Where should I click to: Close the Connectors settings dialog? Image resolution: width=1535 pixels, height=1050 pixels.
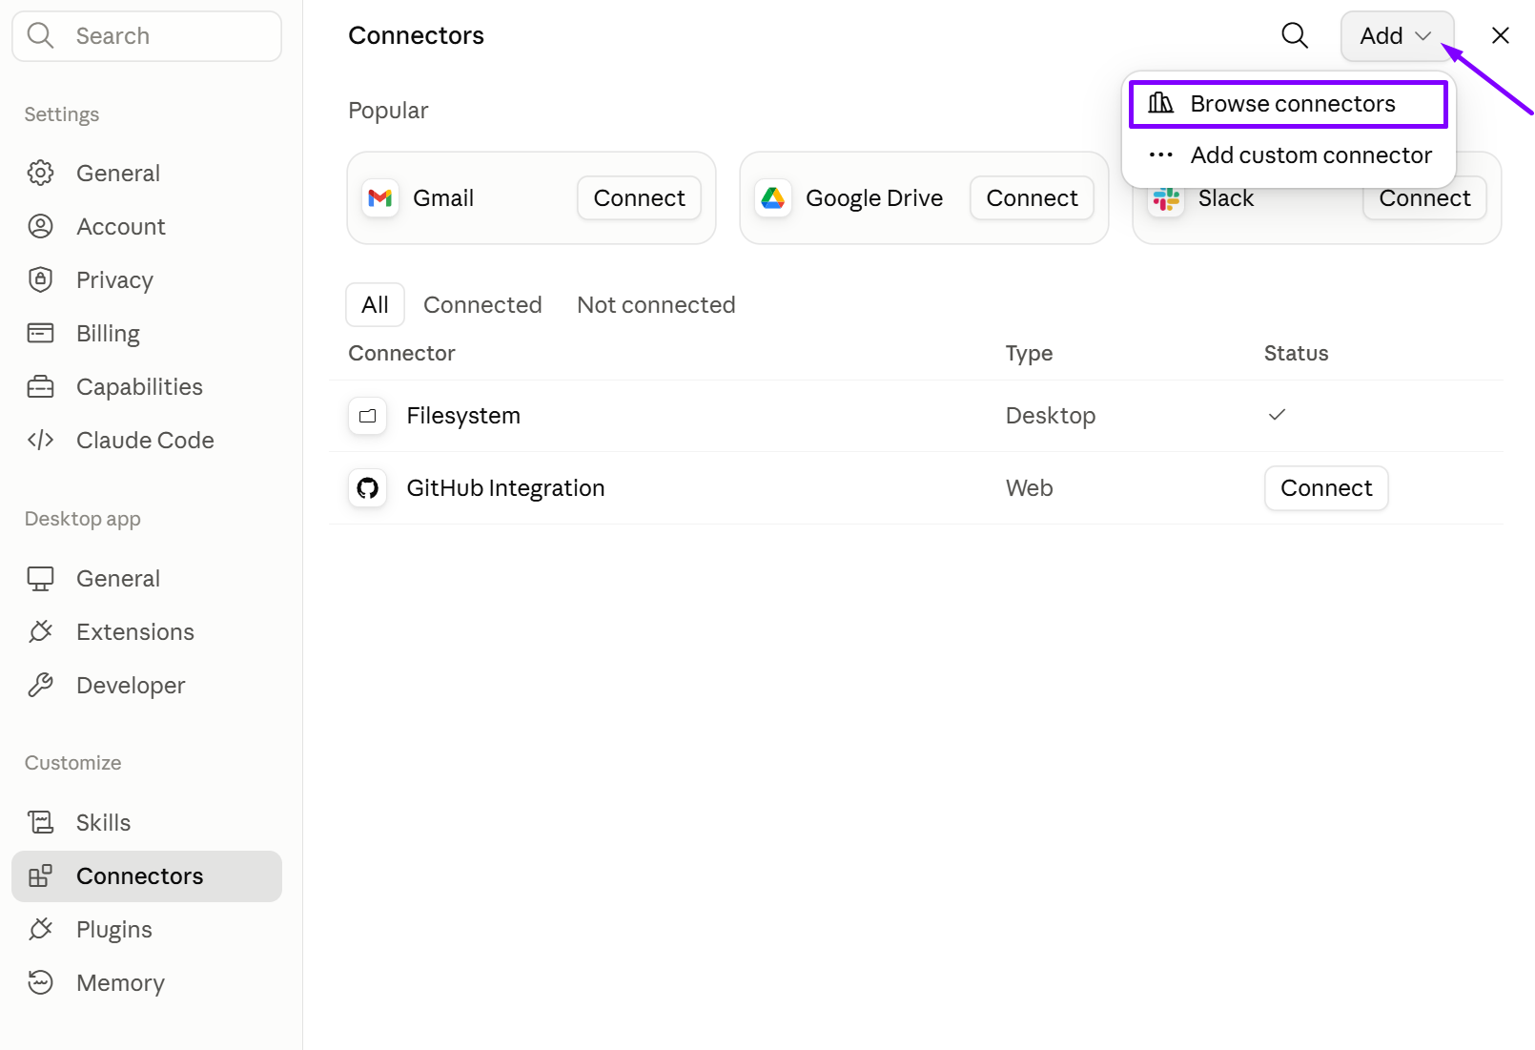point(1501,36)
